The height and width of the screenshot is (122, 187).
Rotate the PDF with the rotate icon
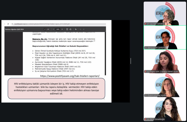click(x=71, y=29)
